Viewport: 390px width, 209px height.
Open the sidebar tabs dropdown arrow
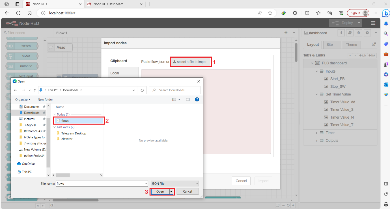(x=376, y=33)
